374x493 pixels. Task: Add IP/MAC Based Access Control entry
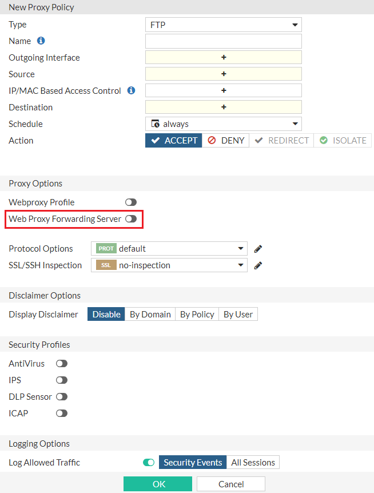224,90
